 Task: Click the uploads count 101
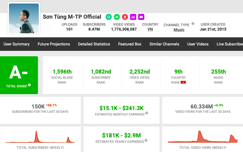point(69,29)
